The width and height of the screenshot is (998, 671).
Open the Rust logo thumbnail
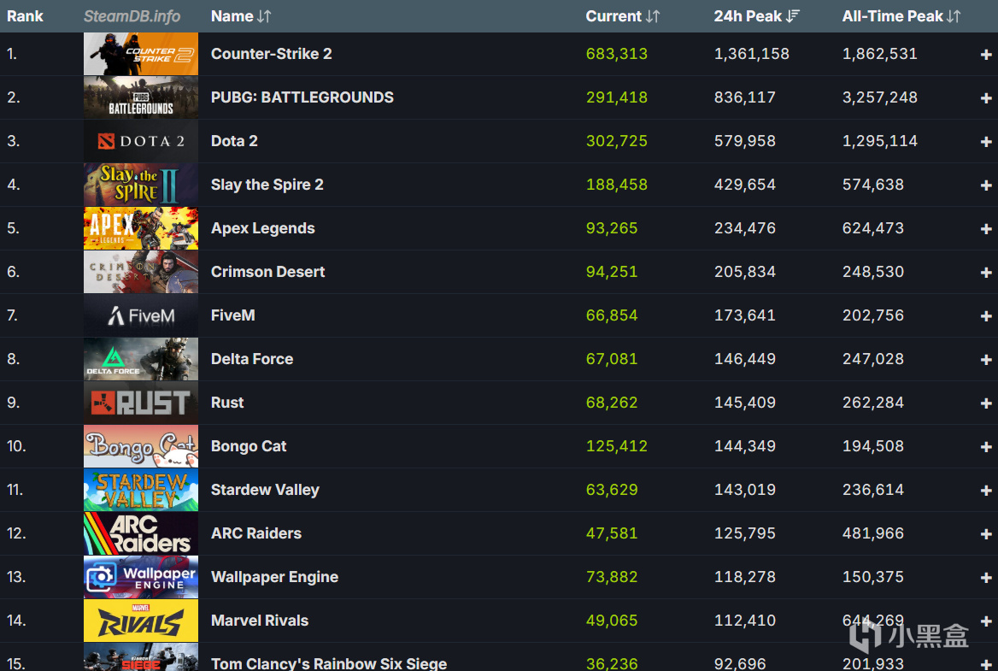point(141,403)
